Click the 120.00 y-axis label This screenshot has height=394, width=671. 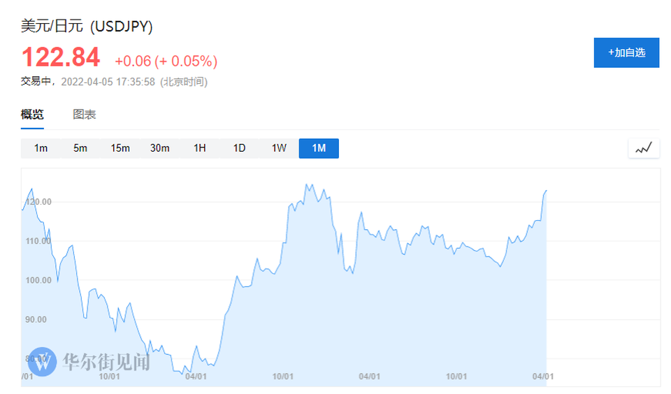coord(38,202)
